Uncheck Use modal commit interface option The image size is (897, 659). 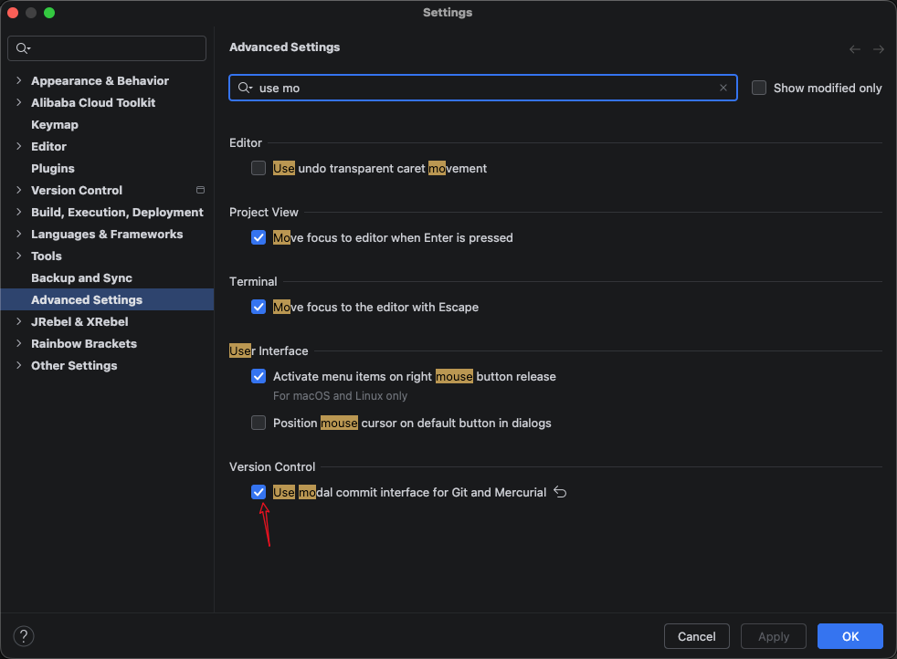click(259, 492)
